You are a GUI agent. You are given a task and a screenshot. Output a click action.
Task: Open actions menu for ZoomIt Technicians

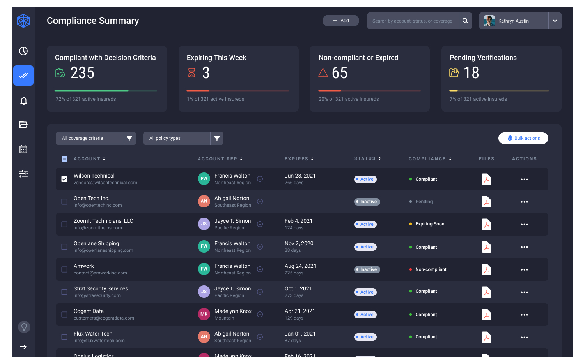point(524,225)
